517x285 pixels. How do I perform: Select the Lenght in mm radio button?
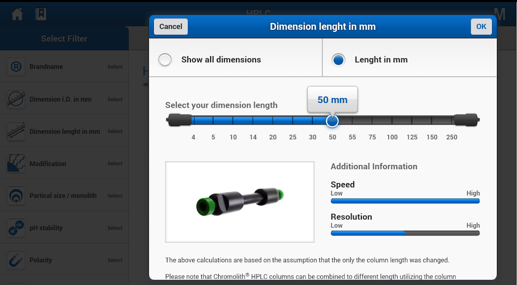(x=339, y=60)
